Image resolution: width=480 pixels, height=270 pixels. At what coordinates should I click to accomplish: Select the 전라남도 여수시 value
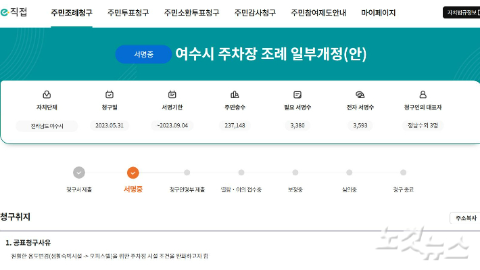[47, 126]
